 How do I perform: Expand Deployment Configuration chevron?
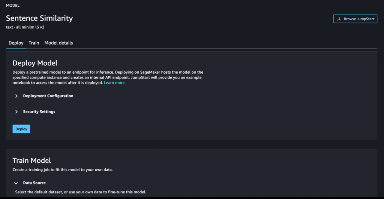[x=16, y=96]
